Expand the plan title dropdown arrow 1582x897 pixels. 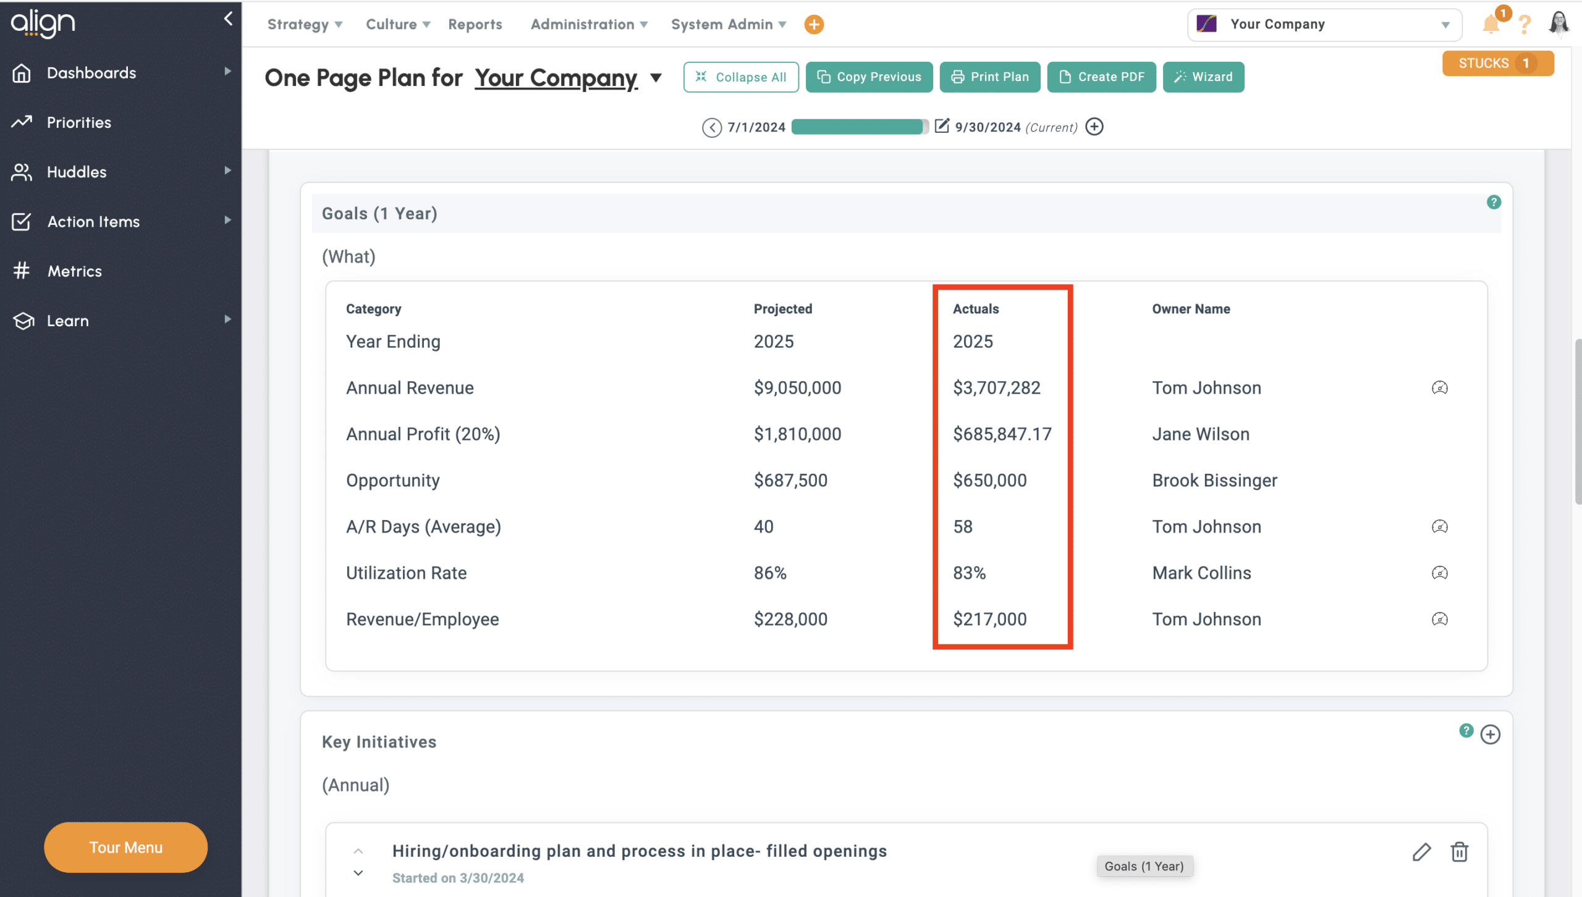(x=656, y=78)
